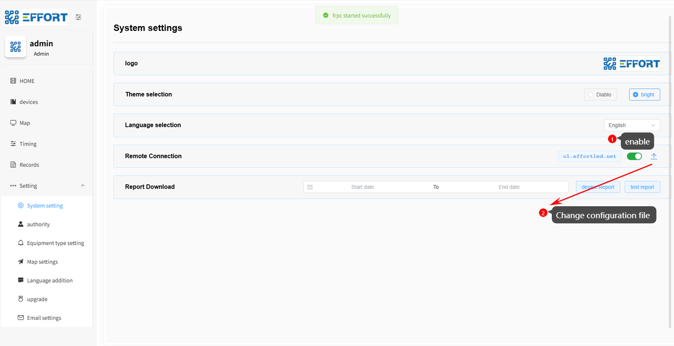
Task: Click the Start date field
Action: coord(362,187)
